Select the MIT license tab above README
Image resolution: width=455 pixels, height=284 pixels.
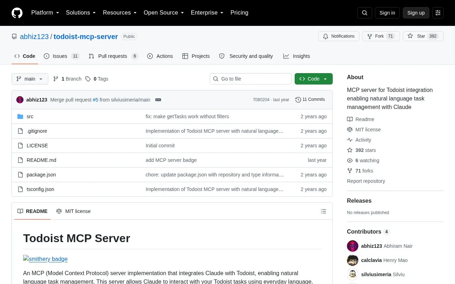coord(73,211)
